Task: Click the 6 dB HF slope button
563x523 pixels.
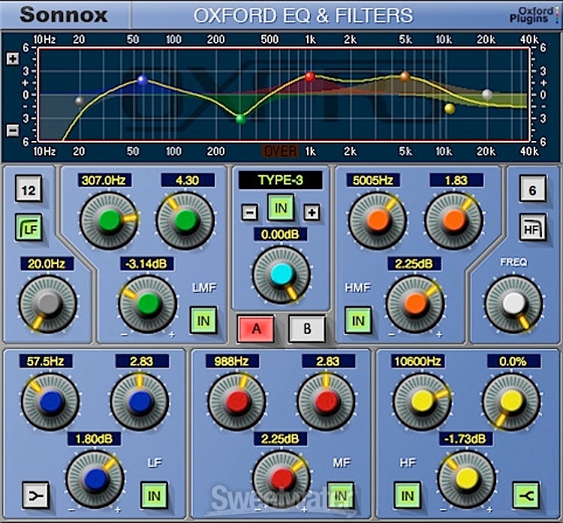Action: coord(531,191)
